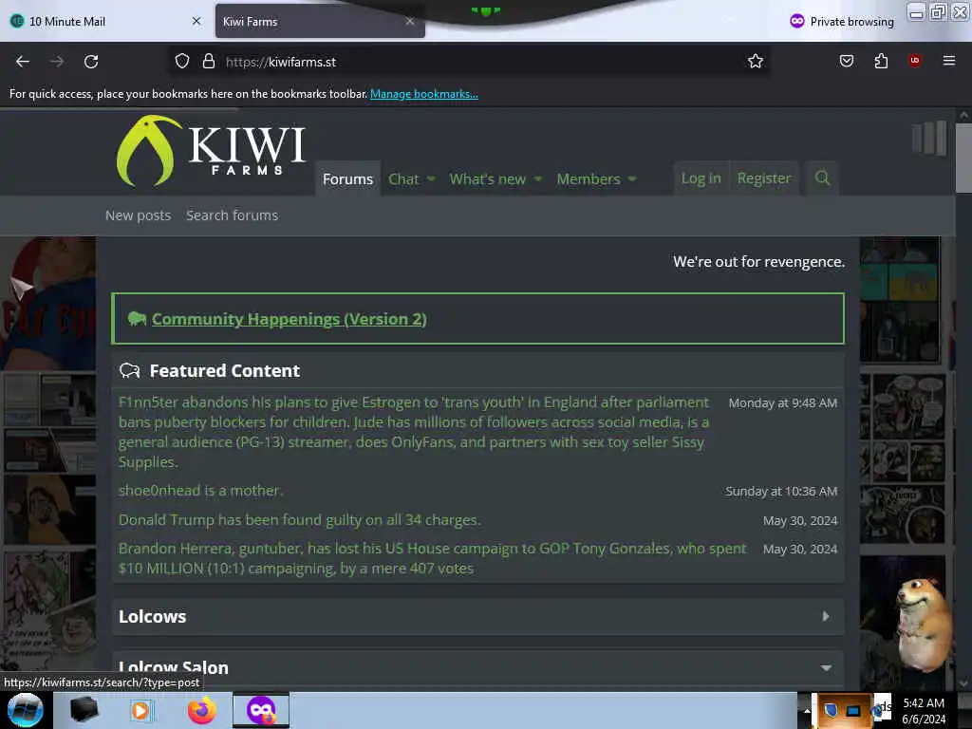This screenshot has width=972, height=729.
Task: Click the Lolcow Salon category heading
Action: (x=173, y=667)
